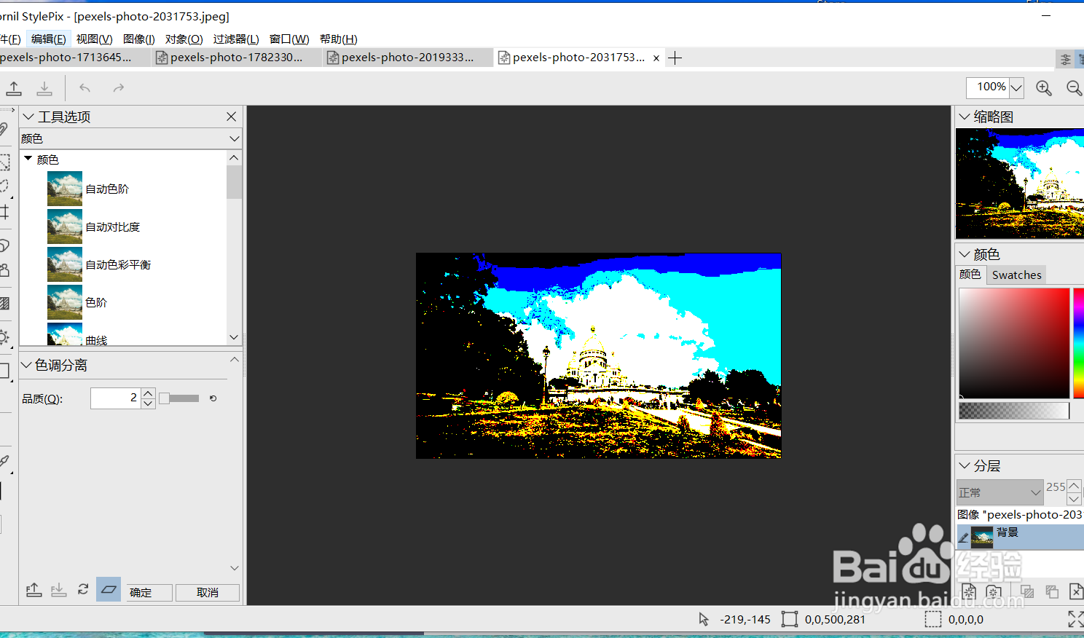Open the 正常 blend mode dropdown
1084x638 pixels.
point(1000,492)
